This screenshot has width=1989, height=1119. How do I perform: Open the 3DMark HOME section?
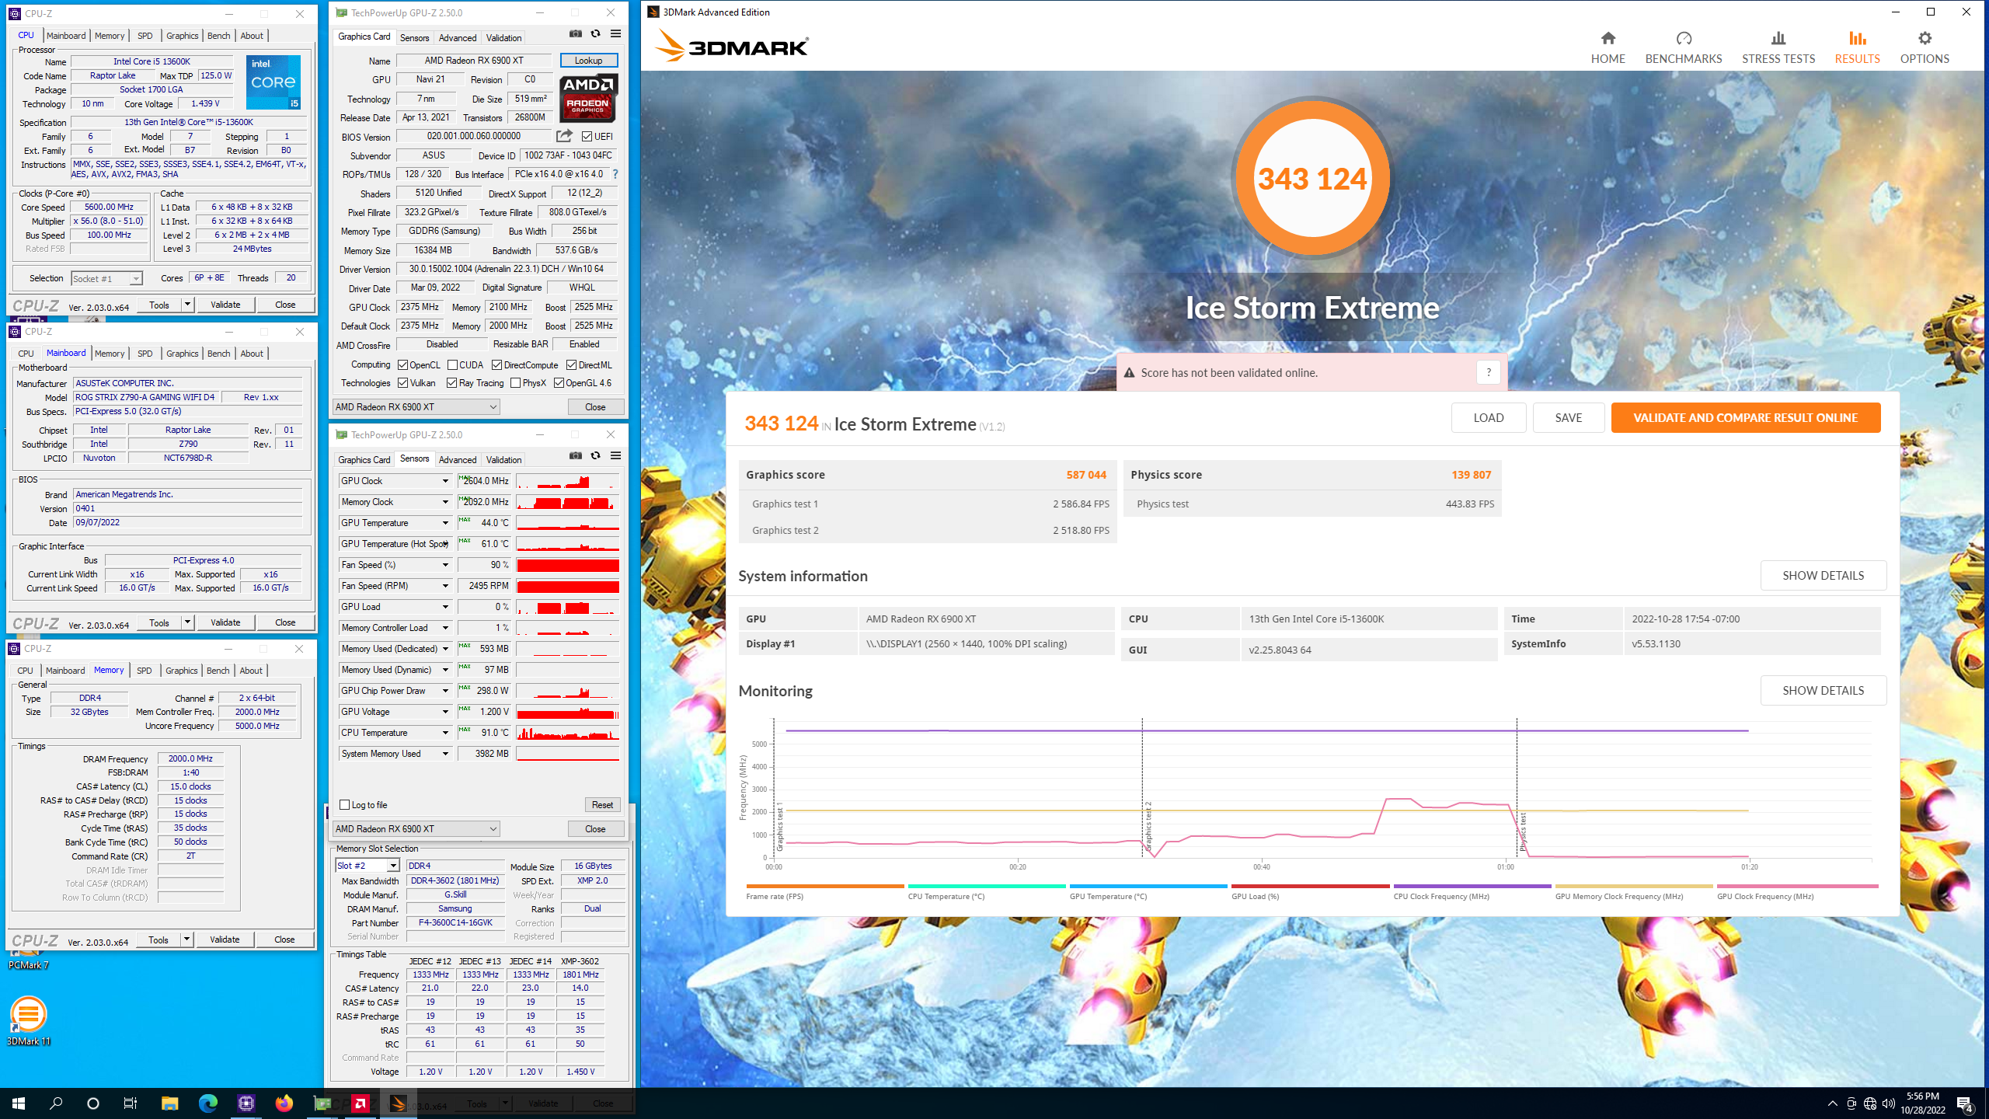point(1608,47)
